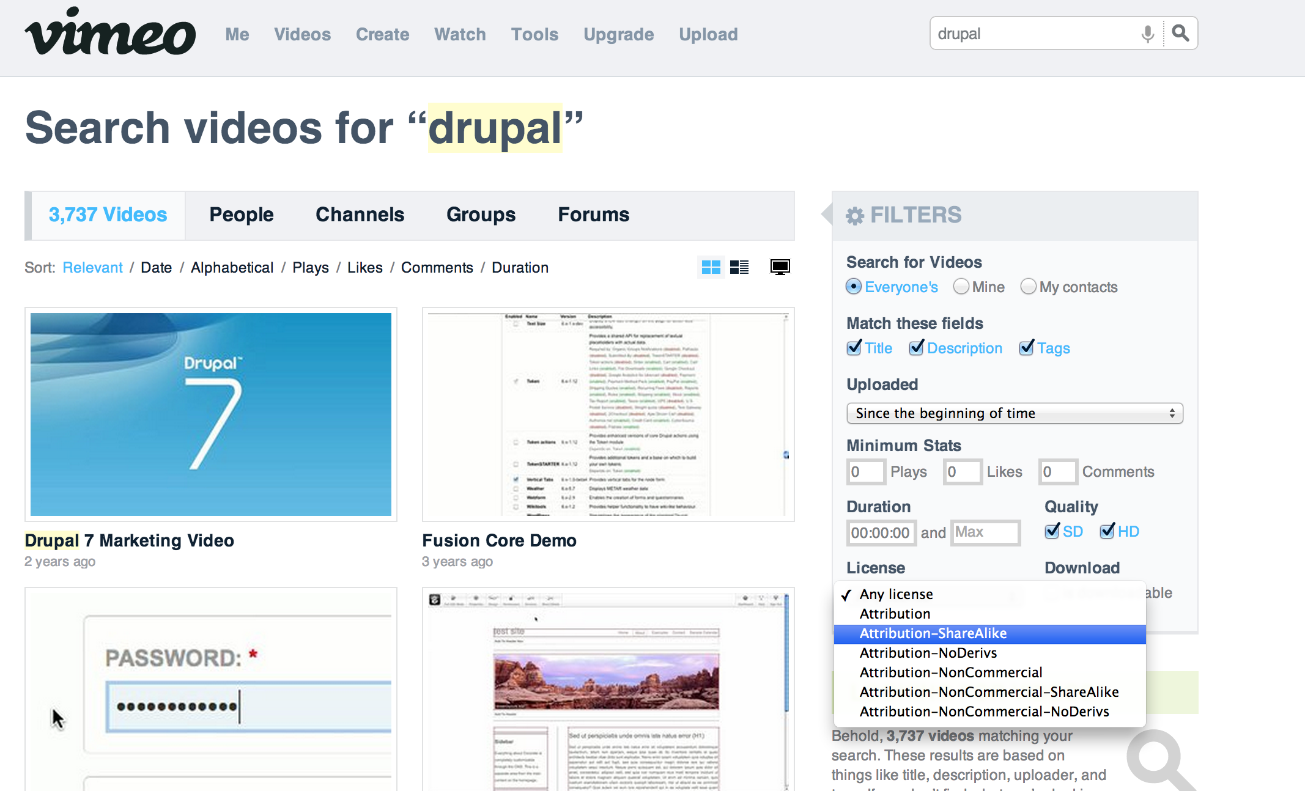Toggle the Description field checkbox
This screenshot has width=1305, height=791.
pyautogui.click(x=917, y=347)
